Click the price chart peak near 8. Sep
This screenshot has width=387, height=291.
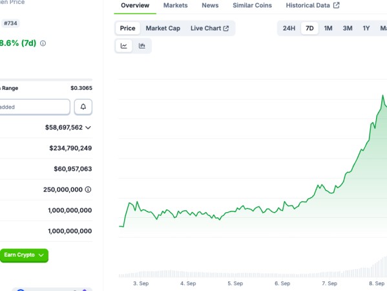pyautogui.click(x=383, y=96)
